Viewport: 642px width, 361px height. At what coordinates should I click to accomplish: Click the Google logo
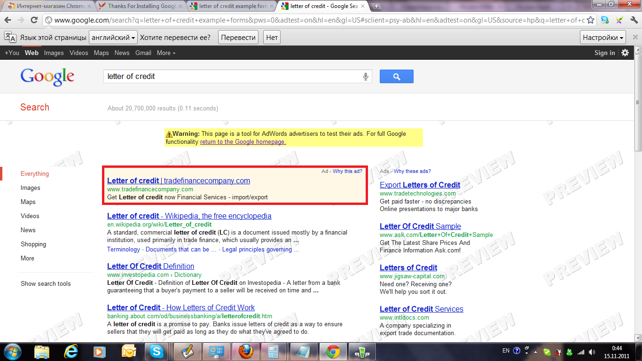(x=47, y=77)
